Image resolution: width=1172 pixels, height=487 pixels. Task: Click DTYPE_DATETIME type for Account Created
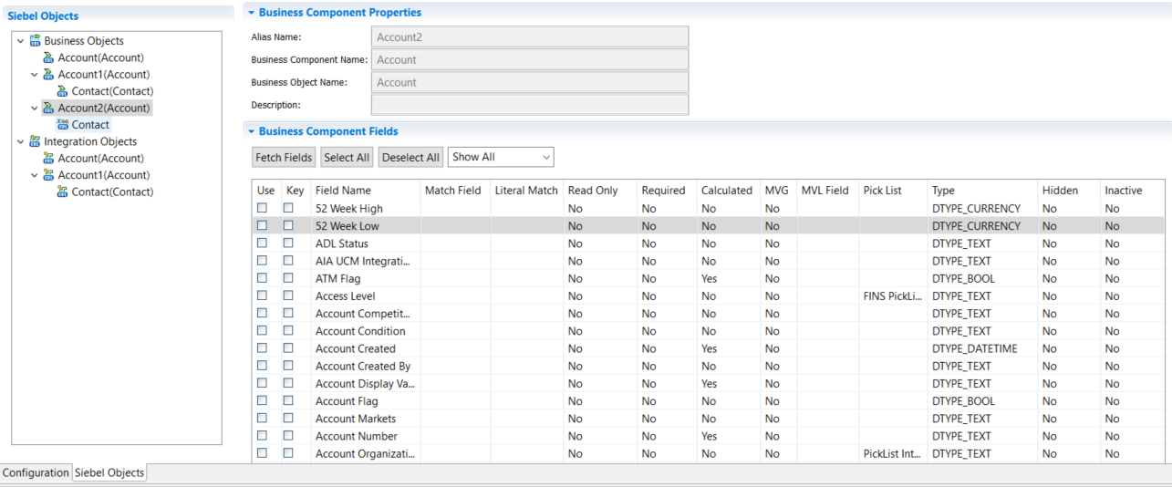975,348
